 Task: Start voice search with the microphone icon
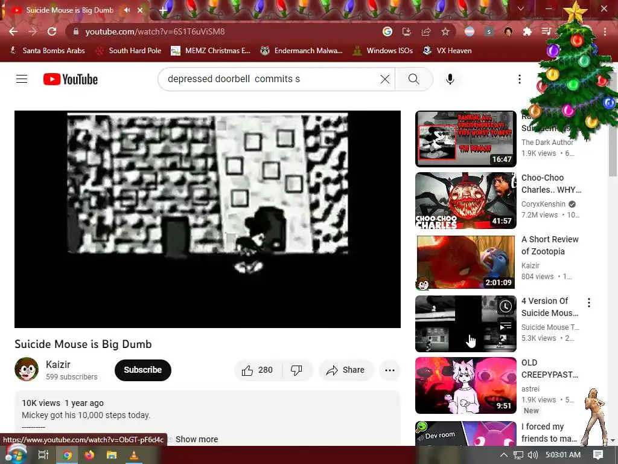tap(450, 79)
